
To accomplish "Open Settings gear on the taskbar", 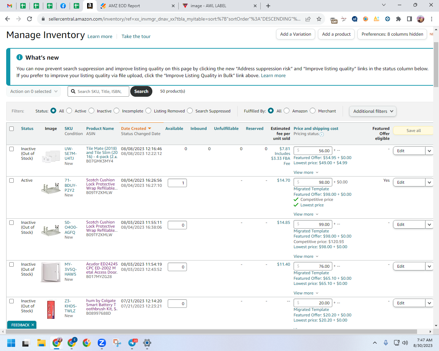I will [147, 343].
